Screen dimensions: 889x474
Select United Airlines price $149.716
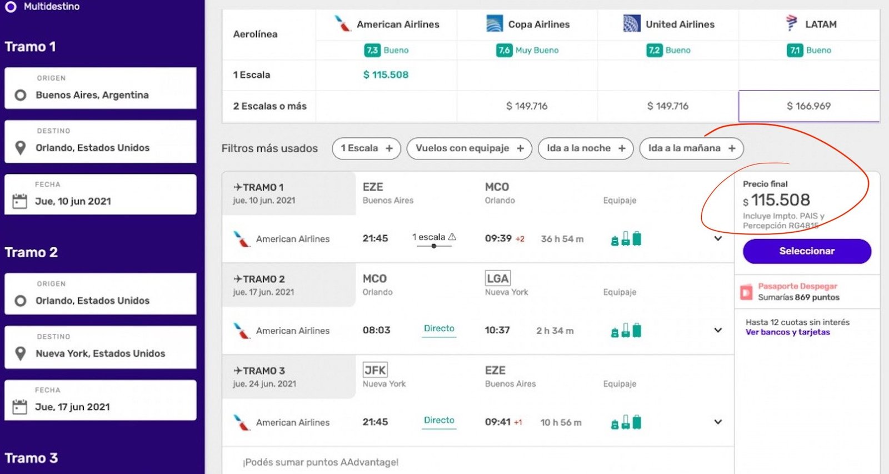click(x=668, y=106)
